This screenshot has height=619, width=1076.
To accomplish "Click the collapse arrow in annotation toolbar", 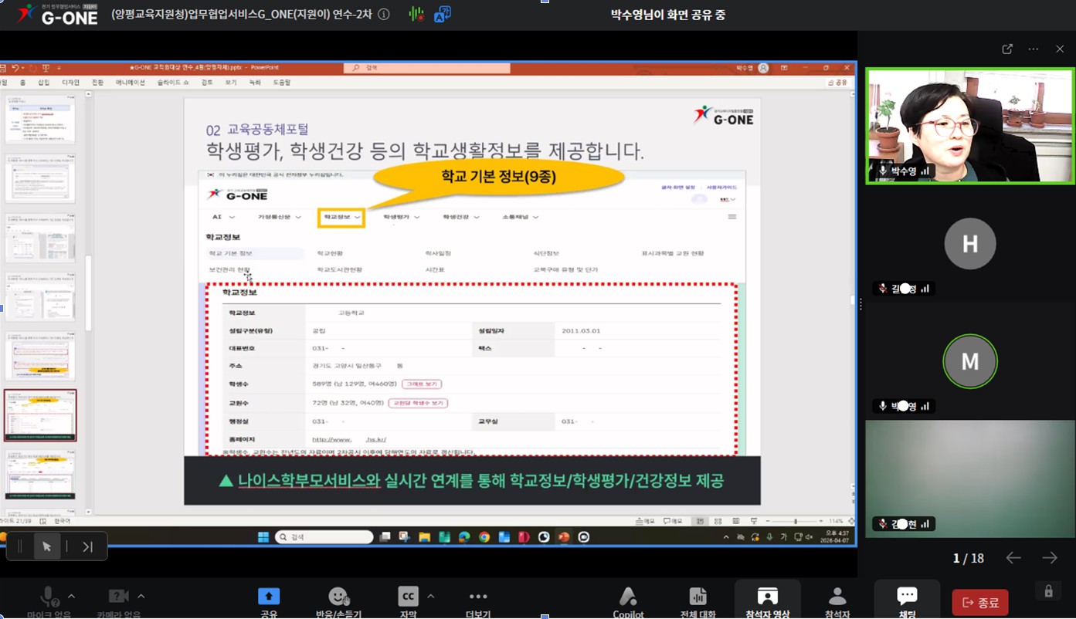I will (x=87, y=546).
